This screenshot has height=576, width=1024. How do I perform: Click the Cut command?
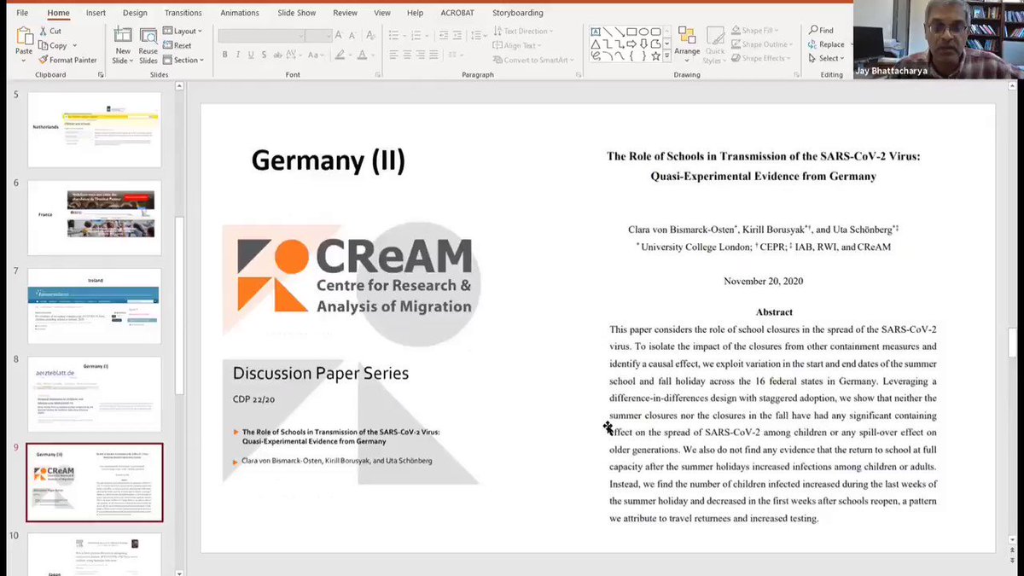(x=49, y=31)
